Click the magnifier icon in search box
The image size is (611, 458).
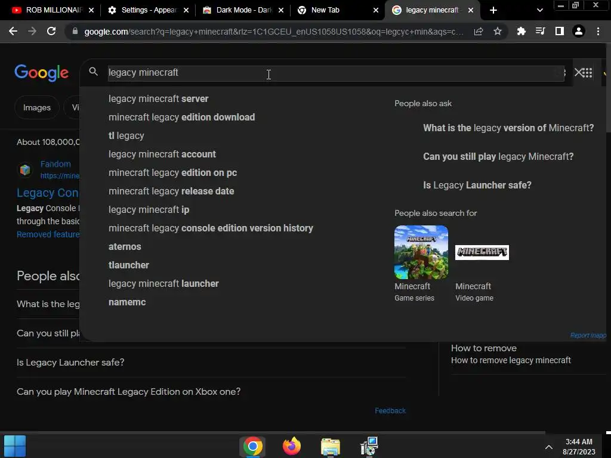[x=93, y=72]
